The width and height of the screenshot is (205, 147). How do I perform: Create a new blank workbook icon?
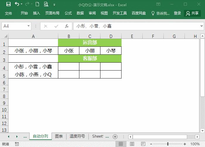[x=37, y=4]
